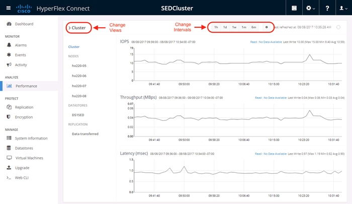Image resolution: width=352 pixels, height=204 pixels.
Task: Set interval to 1h
Action: (216, 27)
